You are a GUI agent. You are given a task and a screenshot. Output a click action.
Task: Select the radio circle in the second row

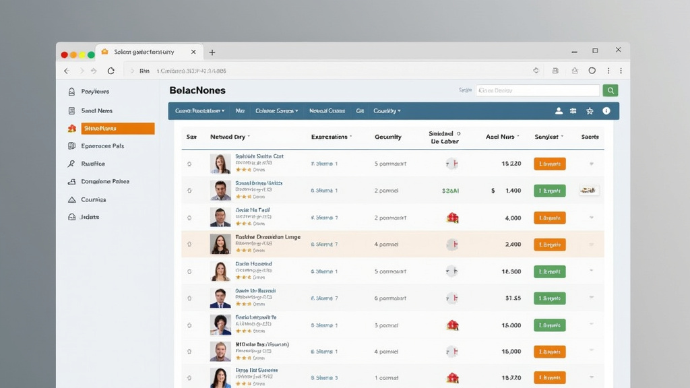pos(189,191)
